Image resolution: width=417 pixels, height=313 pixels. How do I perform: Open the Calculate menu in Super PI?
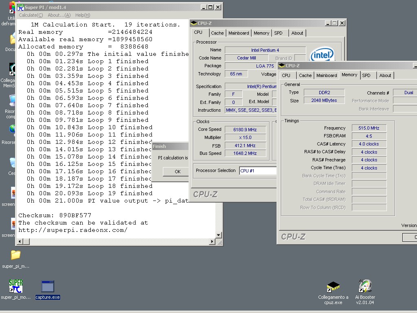tap(31, 15)
